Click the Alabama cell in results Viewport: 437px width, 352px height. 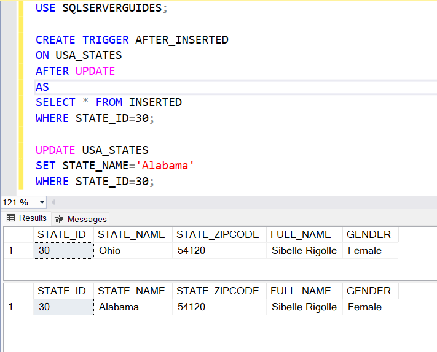[133, 307]
